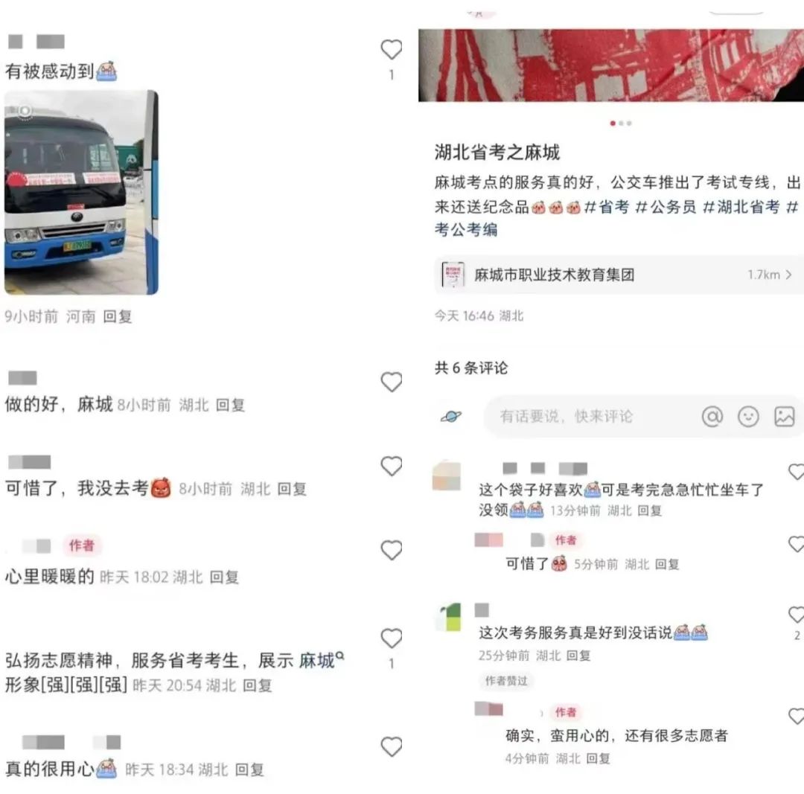Tap heart beside '心里暖暖的' comment
Screen dimensions: 804x794
pos(392,550)
